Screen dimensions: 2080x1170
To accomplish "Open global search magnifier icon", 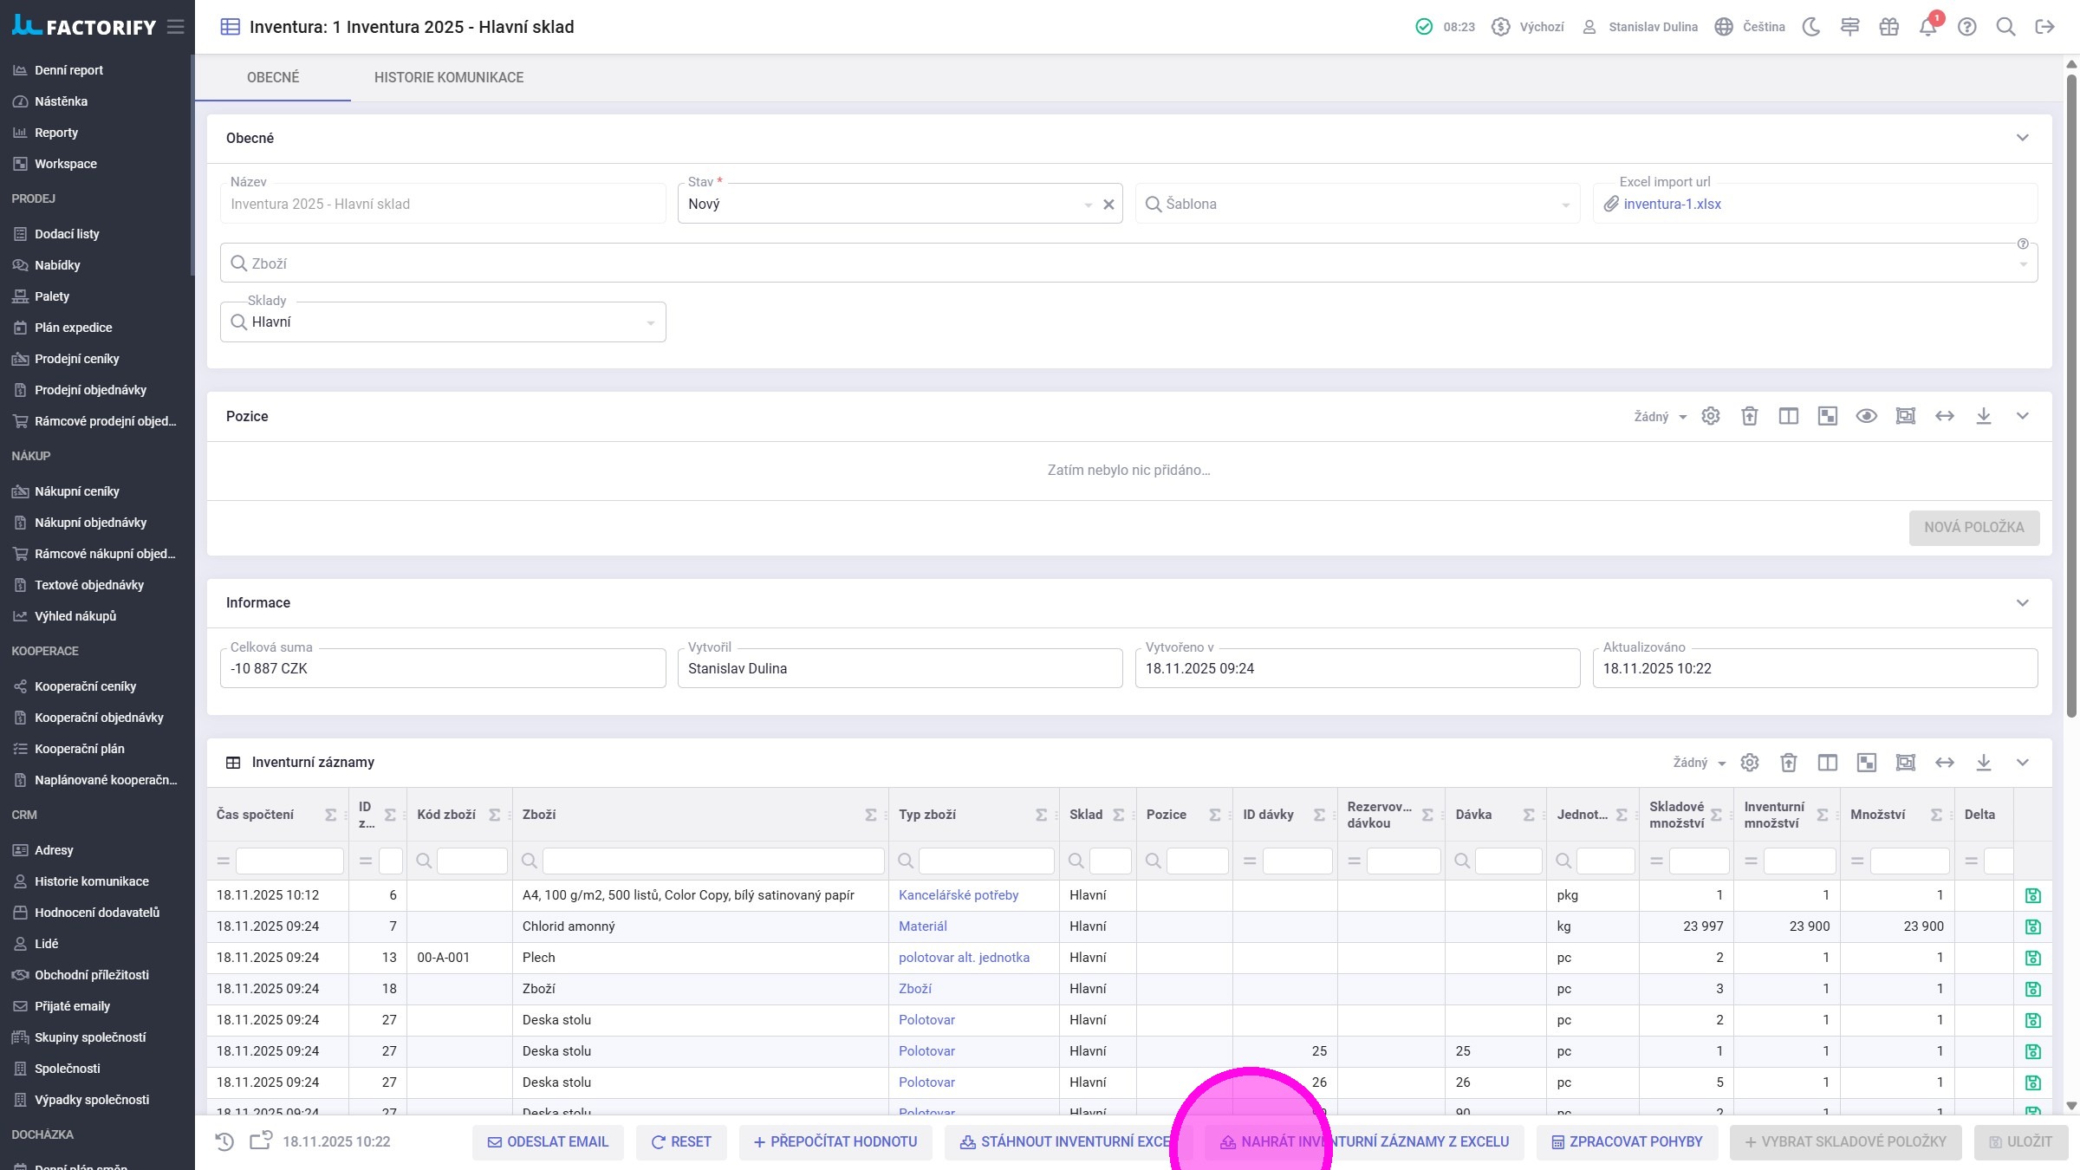I will tap(2005, 27).
